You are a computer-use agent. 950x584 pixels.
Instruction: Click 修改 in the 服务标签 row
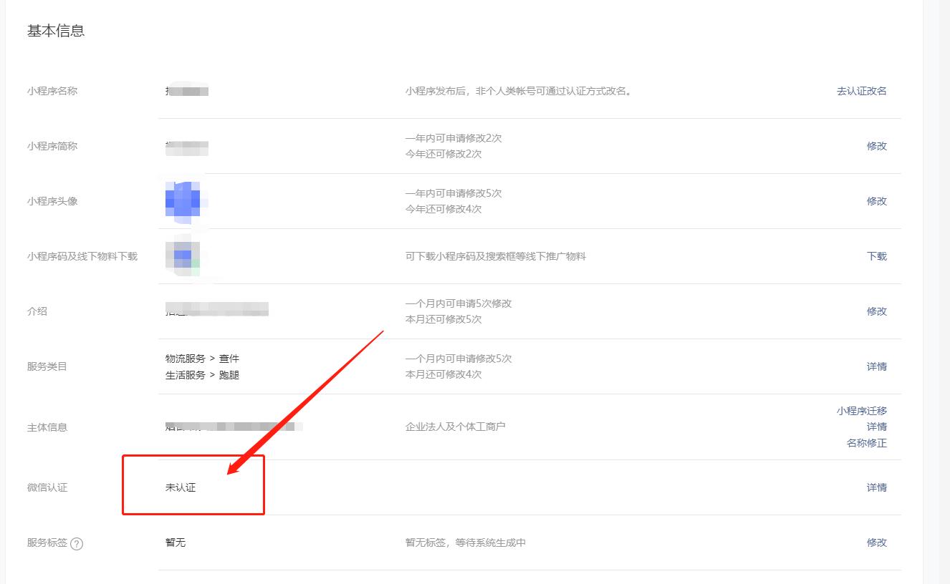(877, 542)
